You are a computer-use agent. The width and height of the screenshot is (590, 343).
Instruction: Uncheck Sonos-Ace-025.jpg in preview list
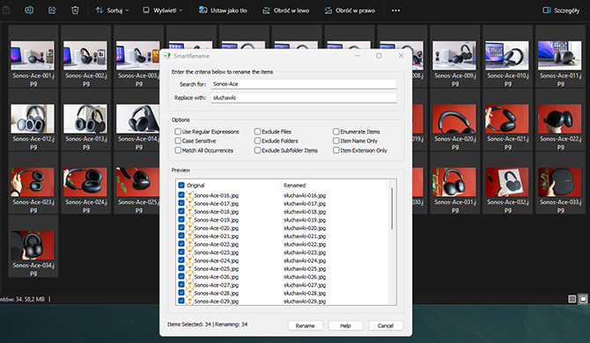pyautogui.click(x=181, y=268)
